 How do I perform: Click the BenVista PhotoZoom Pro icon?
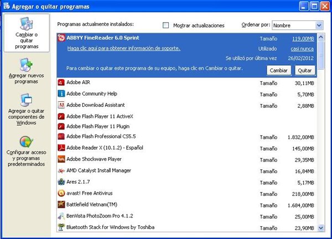(x=61, y=216)
